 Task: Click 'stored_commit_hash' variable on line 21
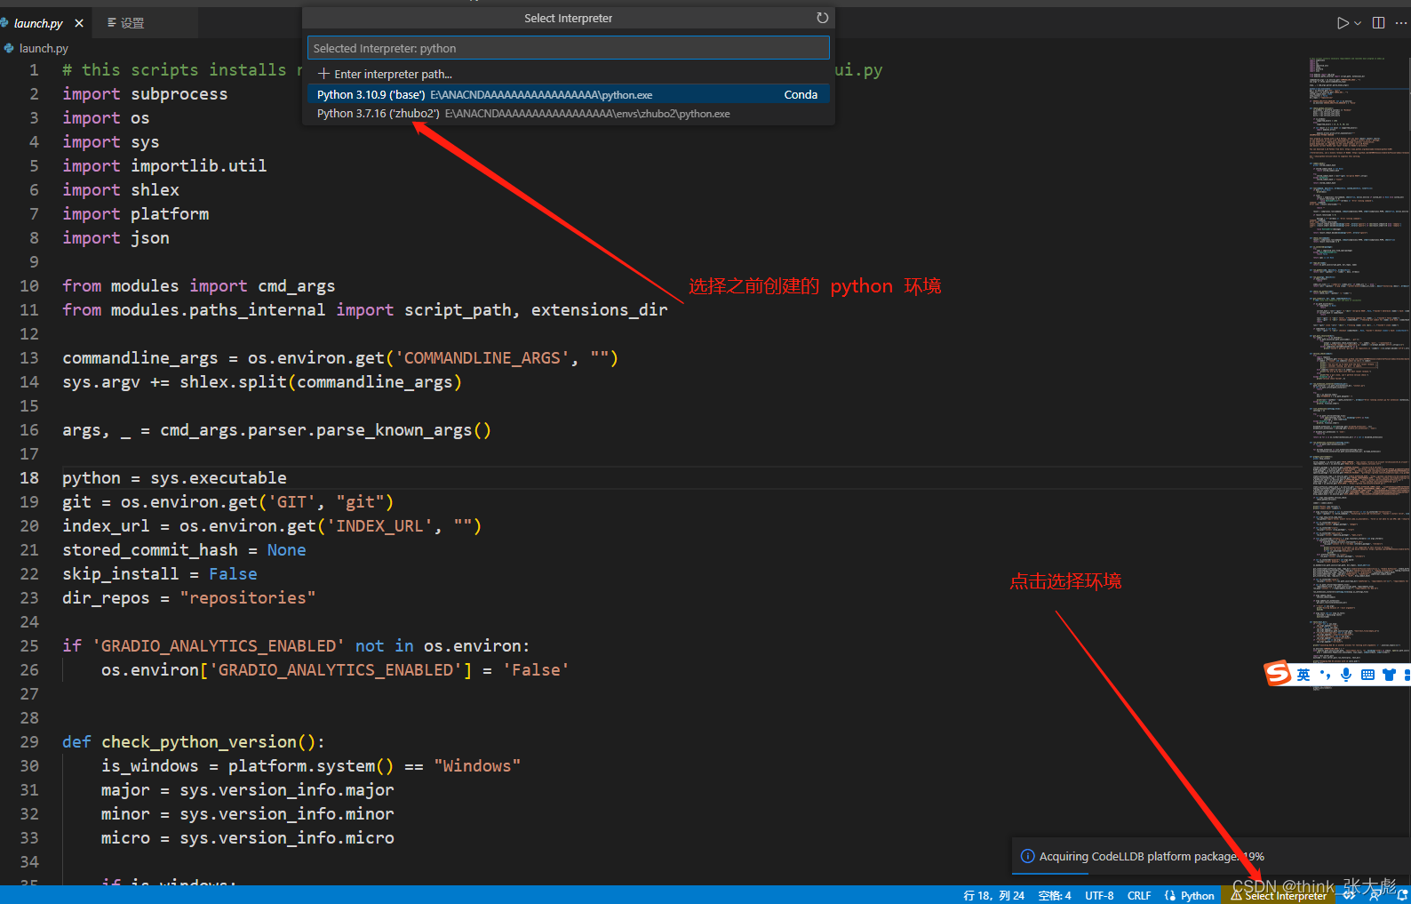pos(150,550)
